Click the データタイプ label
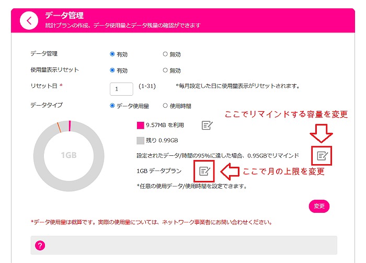Screen dimensions: 366x263 point(47,105)
